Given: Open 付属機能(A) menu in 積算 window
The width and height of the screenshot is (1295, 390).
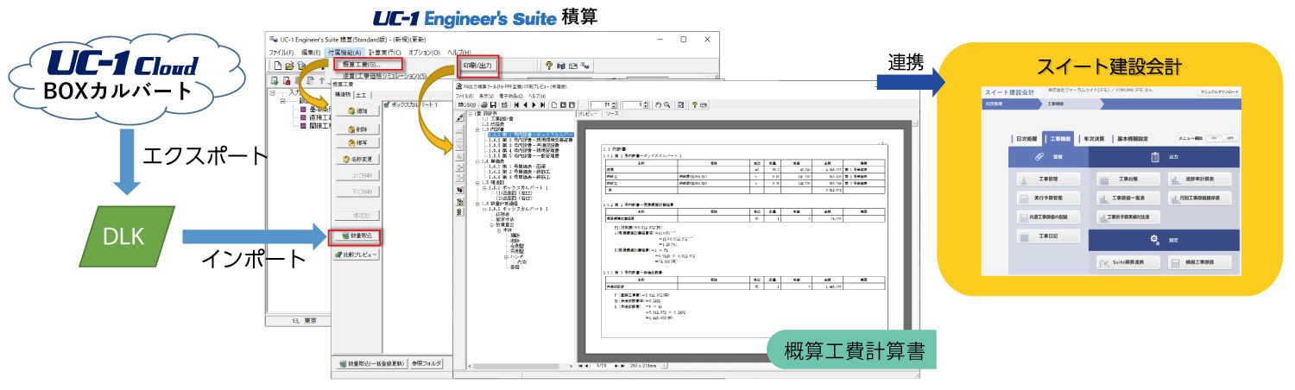Looking at the screenshot, I should (345, 52).
